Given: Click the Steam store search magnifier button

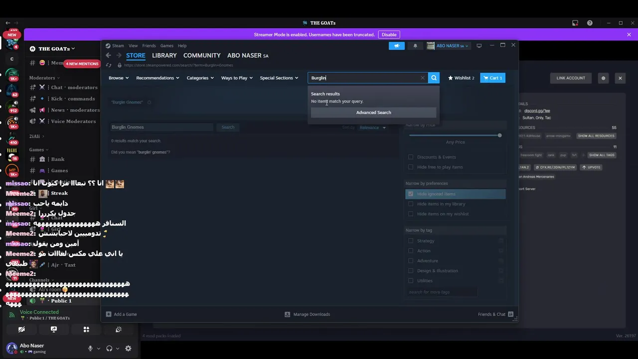Looking at the screenshot, I should click(434, 78).
